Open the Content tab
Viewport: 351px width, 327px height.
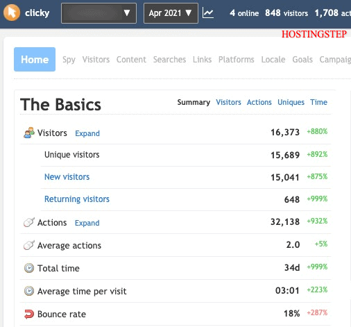(131, 60)
